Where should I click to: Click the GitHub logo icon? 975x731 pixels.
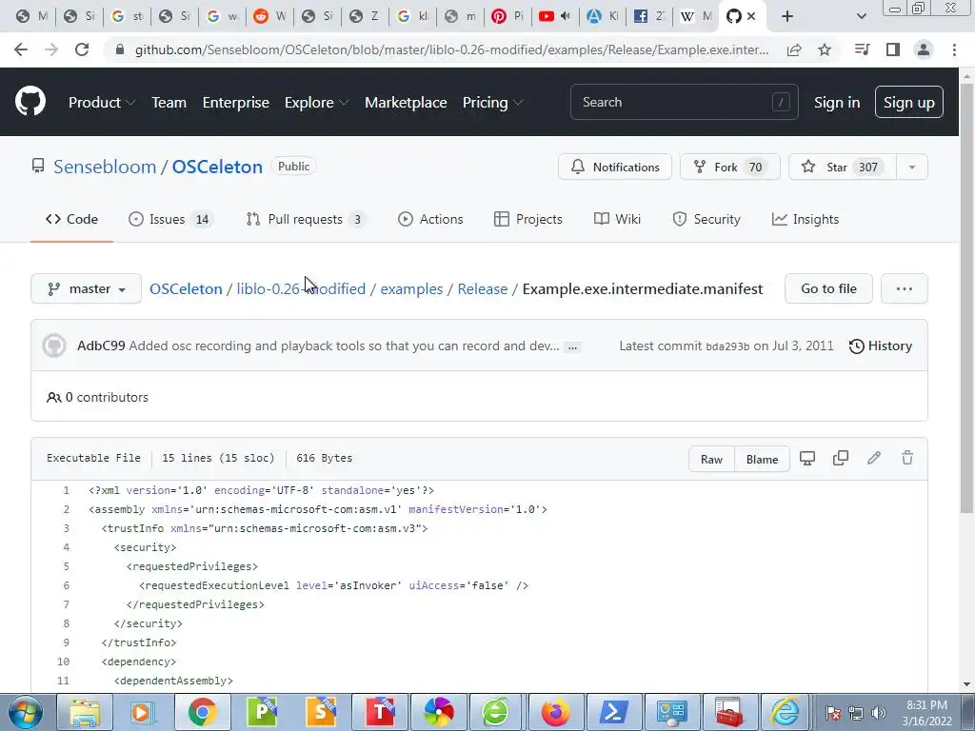(x=30, y=102)
